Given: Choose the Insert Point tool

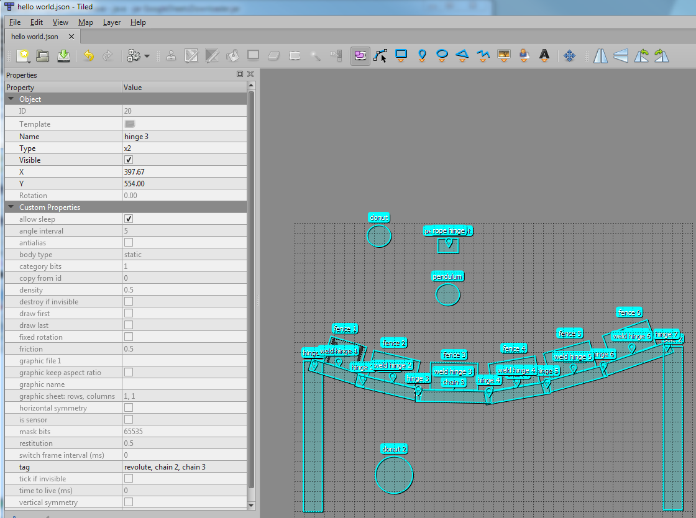Looking at the screenshot, I should click(422, 55).
